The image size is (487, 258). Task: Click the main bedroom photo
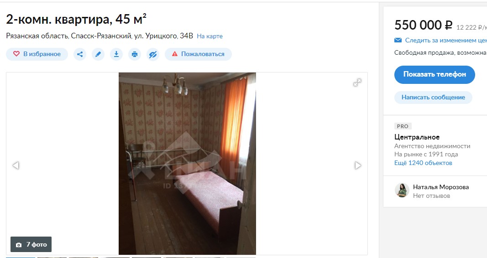point(187,164)
